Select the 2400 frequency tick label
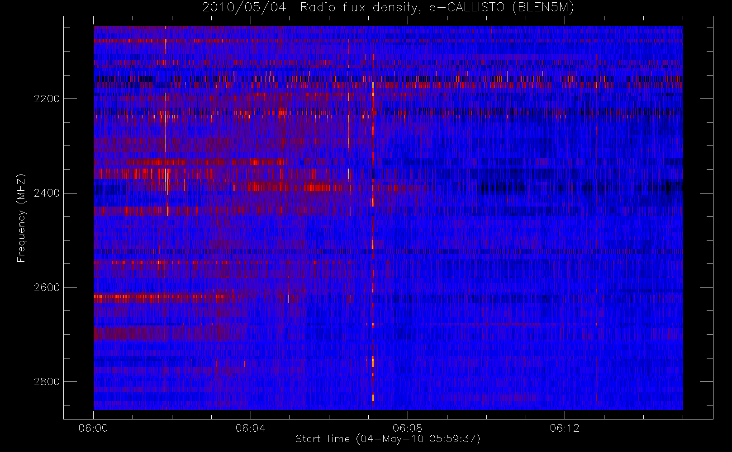The height and width of the screenshot is (452, 732). tap(47, 193)
